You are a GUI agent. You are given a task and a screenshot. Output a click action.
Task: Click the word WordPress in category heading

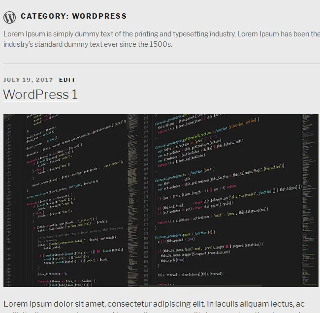[99, 16]
